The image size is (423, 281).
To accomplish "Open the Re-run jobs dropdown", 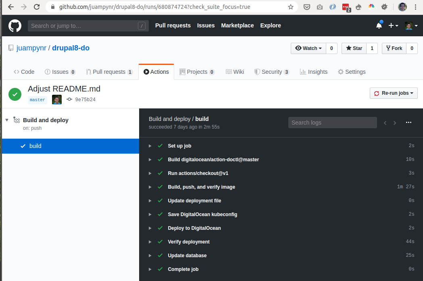I will tap(394, 93).
